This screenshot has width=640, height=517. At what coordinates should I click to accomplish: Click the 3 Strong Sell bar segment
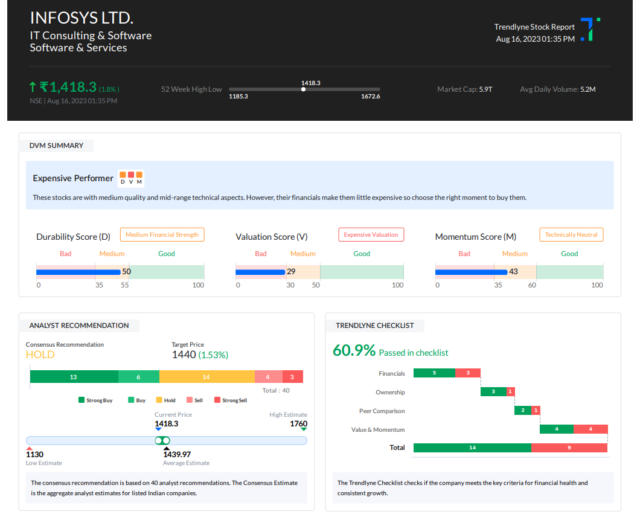coord(293,376)
